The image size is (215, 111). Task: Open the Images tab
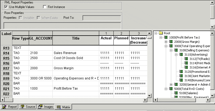46,107
